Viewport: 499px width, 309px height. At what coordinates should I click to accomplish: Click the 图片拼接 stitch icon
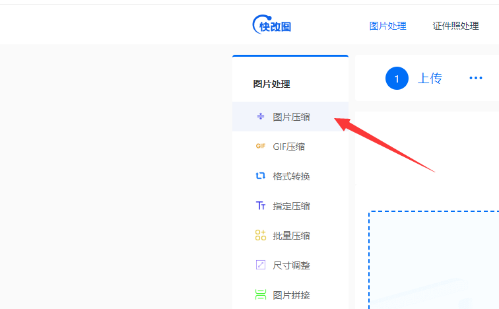click(260, 294)
